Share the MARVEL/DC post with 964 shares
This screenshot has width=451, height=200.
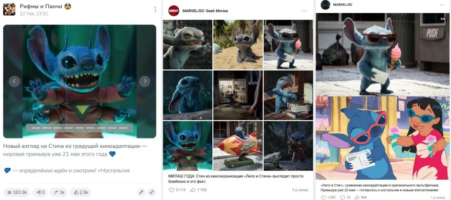coord(362,197)
